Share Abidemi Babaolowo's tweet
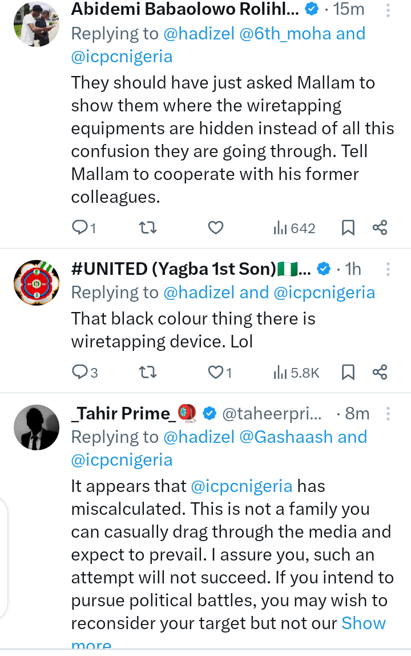The image size is (411, 656). point(380,228)
